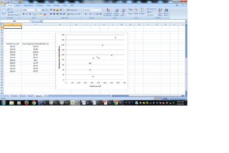Undo the last action
Screen dimensions: 229x153
pos(11,2)
